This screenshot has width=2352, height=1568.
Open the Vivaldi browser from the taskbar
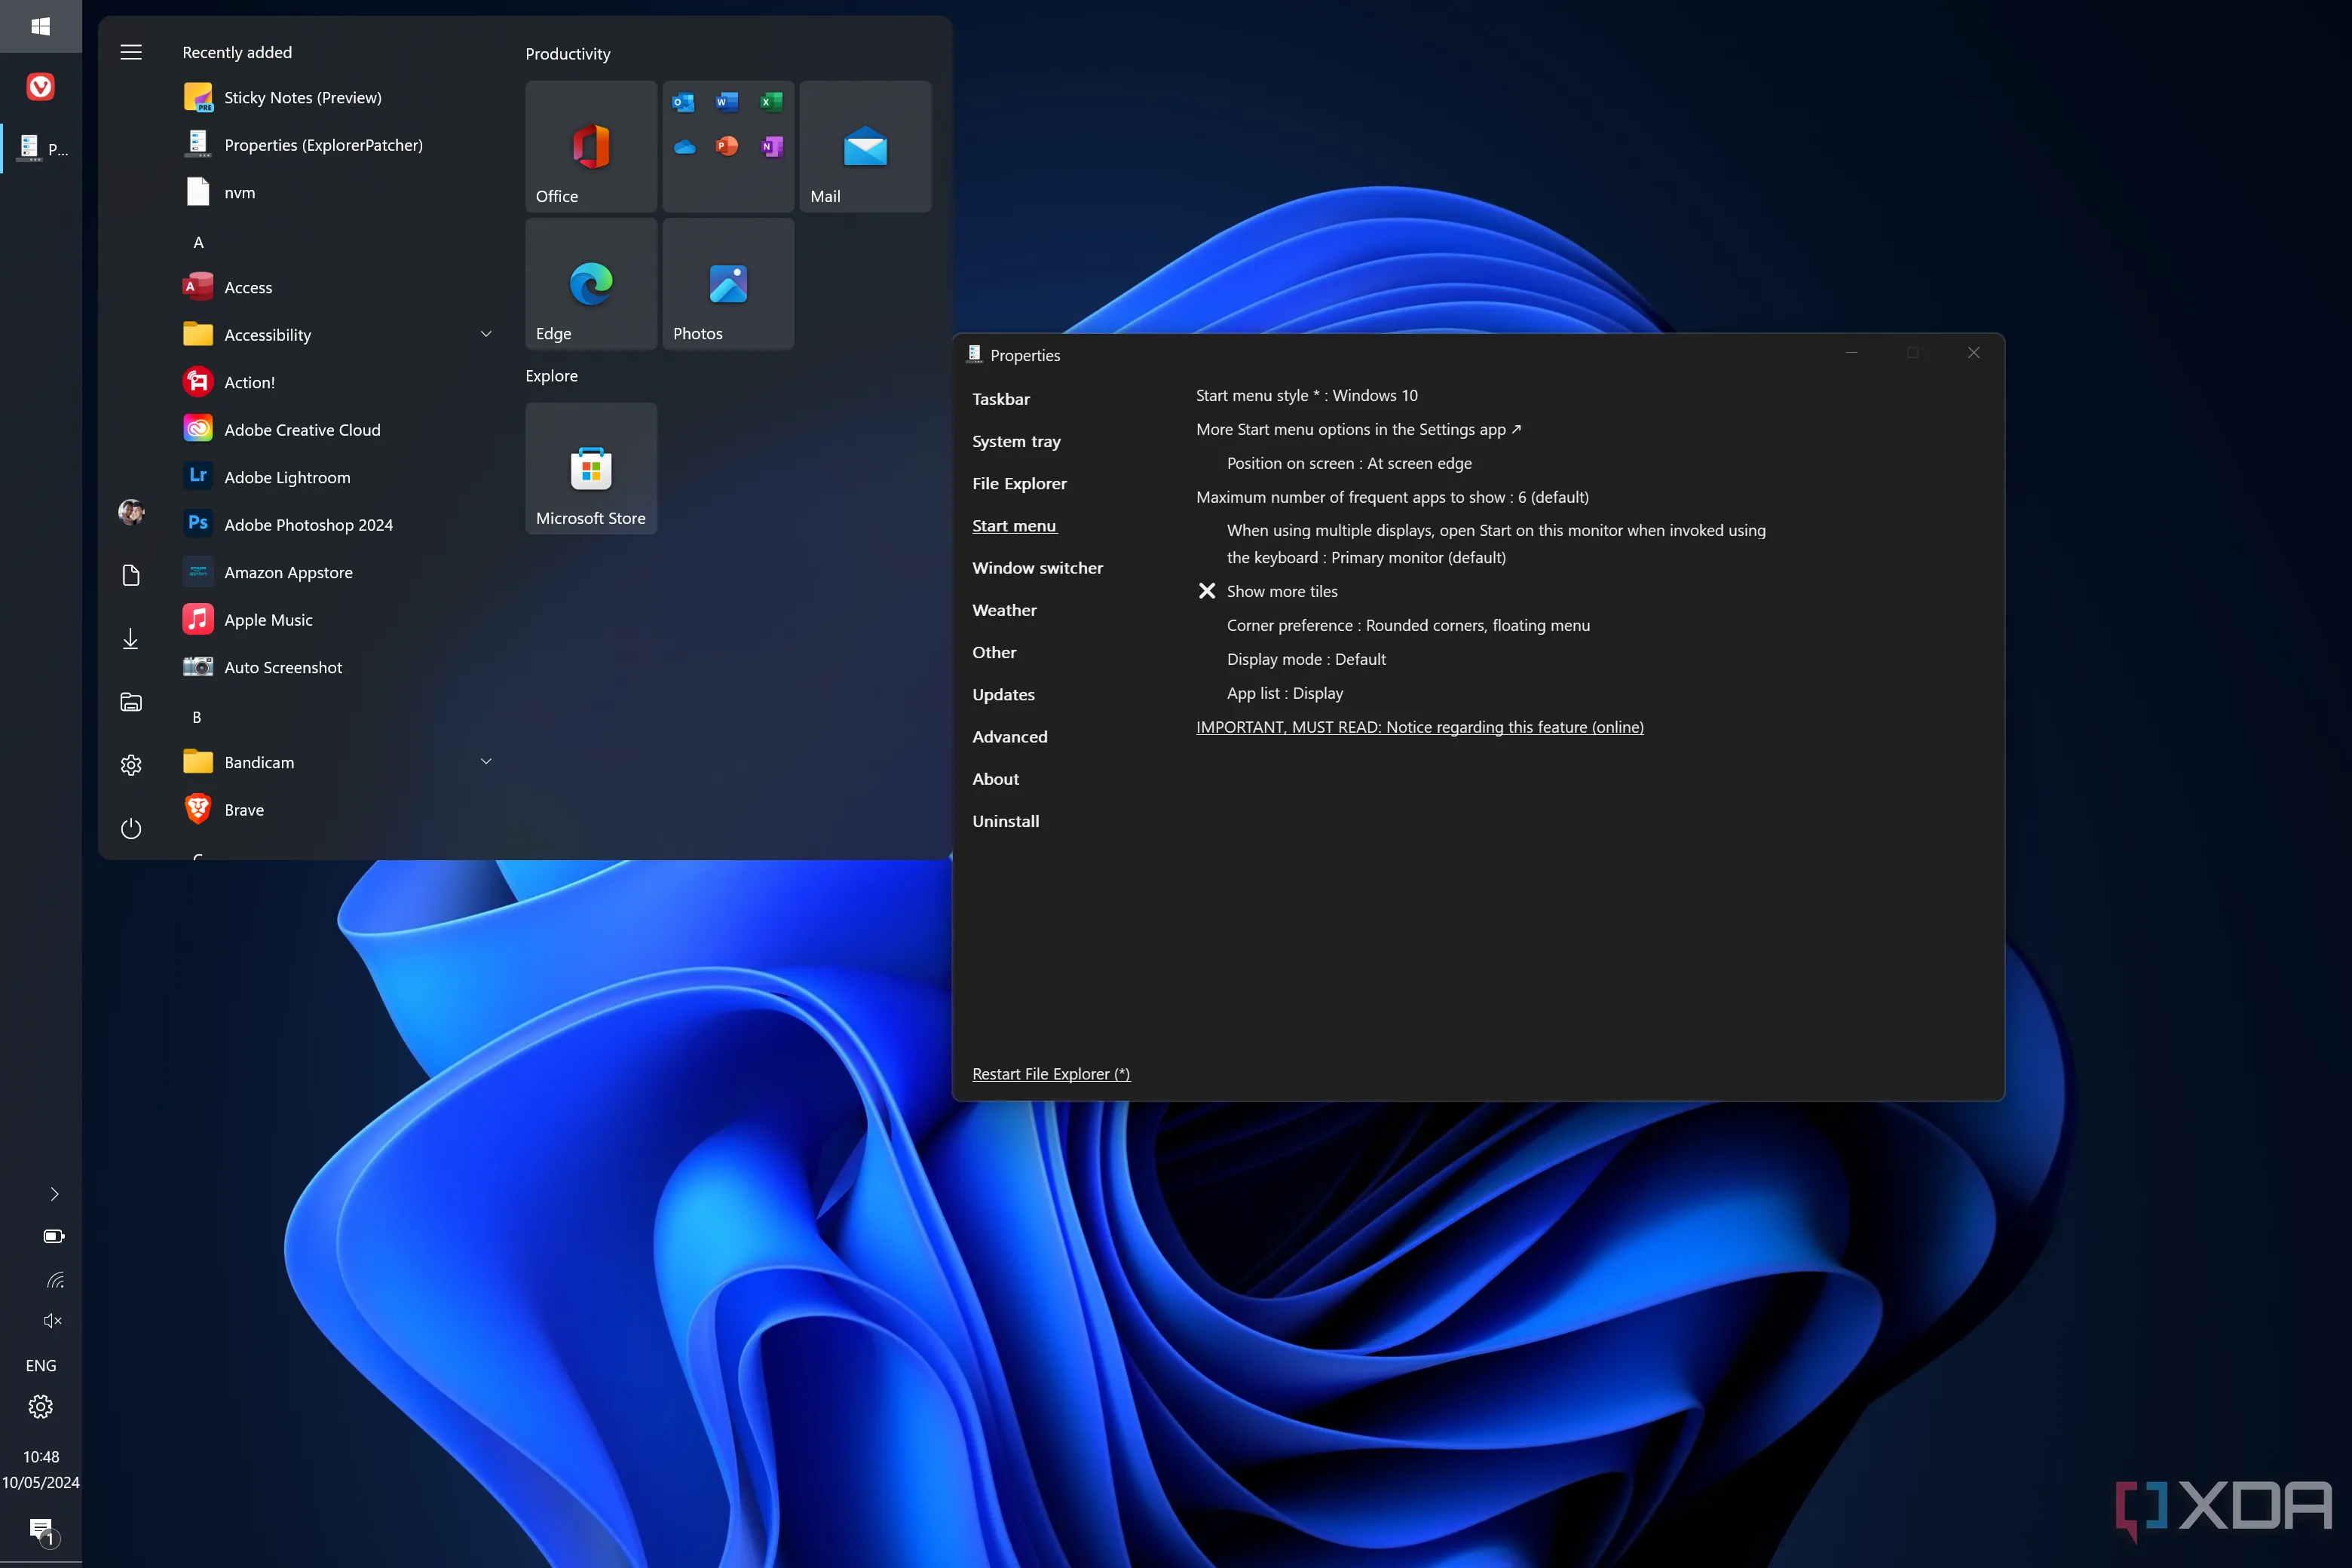coord(40,87)
